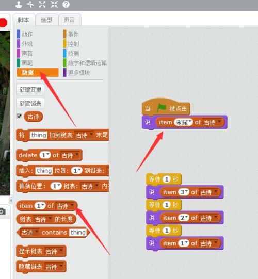Screen dimensions: 258x279
Task: Open the 更多模块 block category
Action: point(79,72)
